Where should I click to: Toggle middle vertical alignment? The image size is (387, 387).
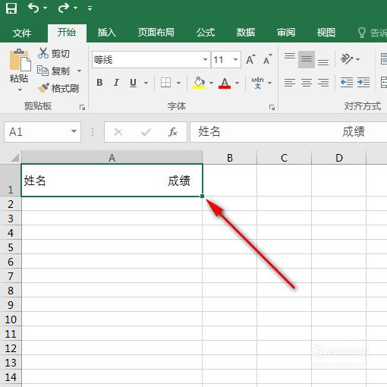pyautogui.click(x=307, y=59)
